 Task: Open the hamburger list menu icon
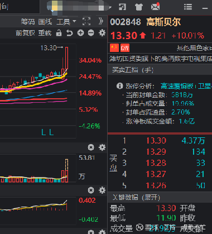point(188,7)
